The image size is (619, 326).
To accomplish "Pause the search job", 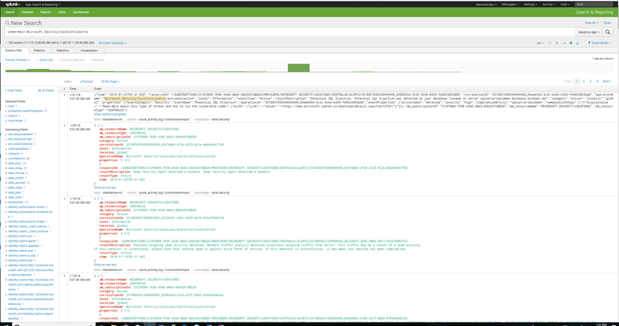I will 550,43.
